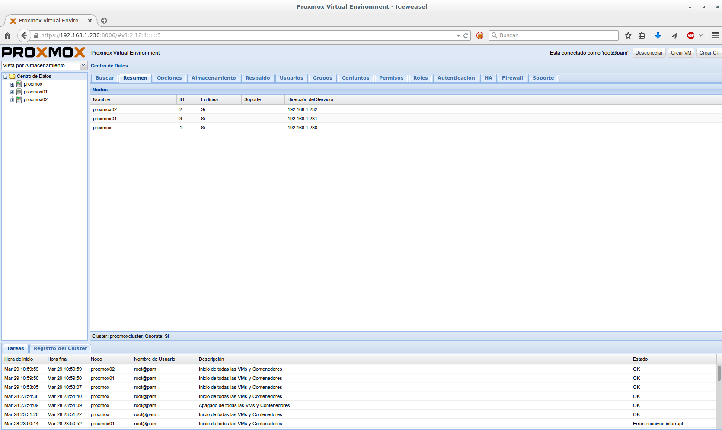
Task: Switch to the Almacenamiento tab
Action: pos(214,78)
